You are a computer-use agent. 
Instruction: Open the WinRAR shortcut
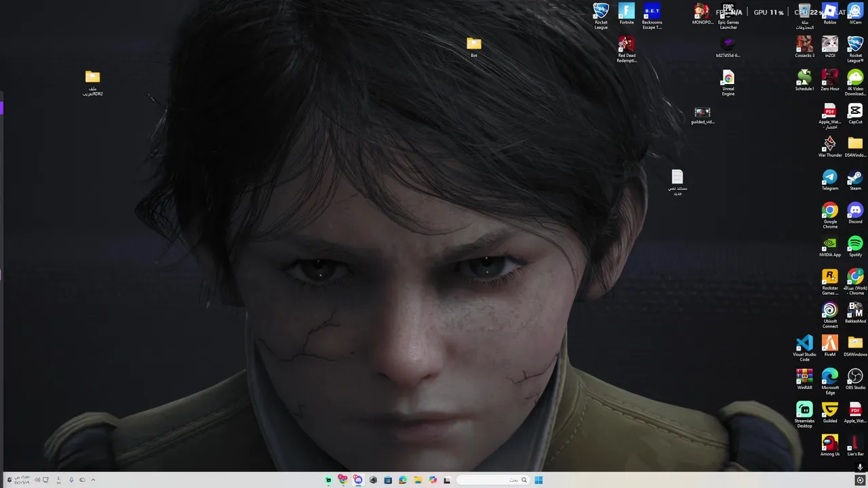tap(804, 380)
